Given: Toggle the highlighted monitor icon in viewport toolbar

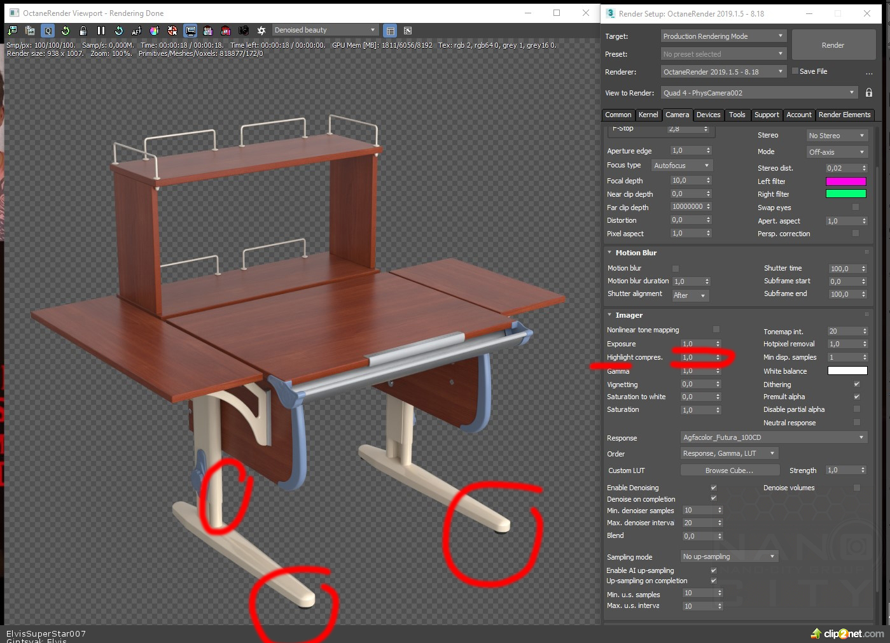Looking at the screenshot, I should pyautogui.click(x=190, y=31).
